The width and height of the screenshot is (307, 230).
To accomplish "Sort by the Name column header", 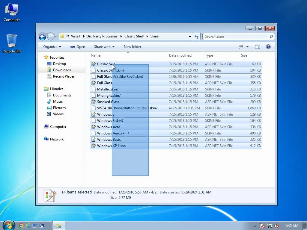I will (x=128, y=55).
